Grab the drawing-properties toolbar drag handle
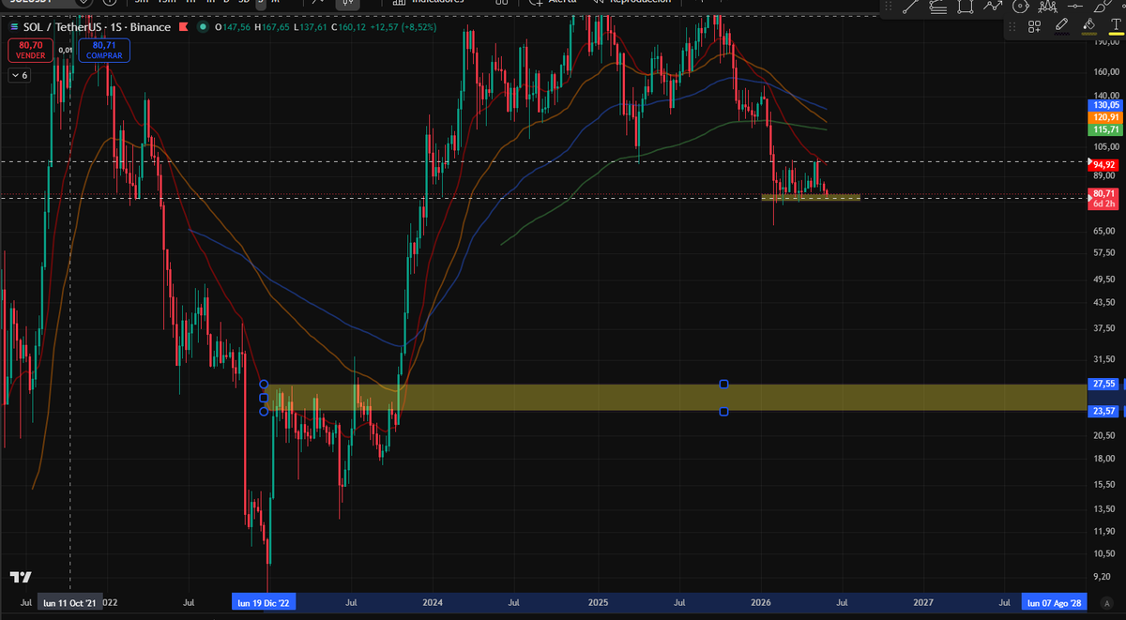Viewport: 1126px width, 620px height. point(1012,26)
